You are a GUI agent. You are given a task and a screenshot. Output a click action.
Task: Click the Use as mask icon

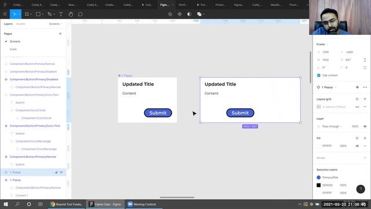(x=190, y=14)
